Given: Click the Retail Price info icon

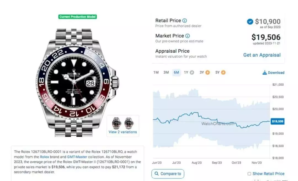Looking at the screenshot, I should [185, 20].
